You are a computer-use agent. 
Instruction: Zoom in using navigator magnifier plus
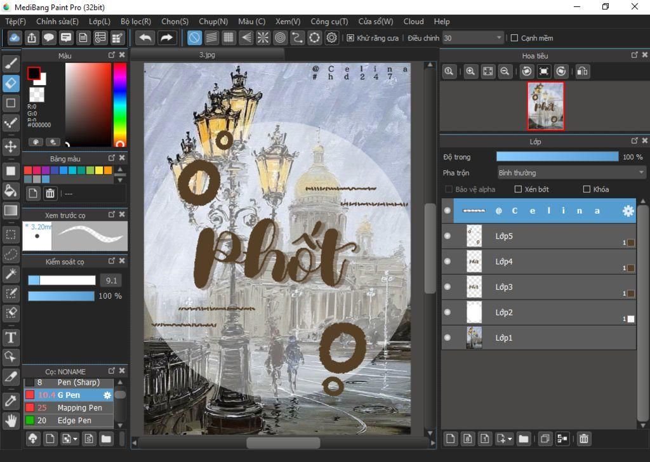tap(470, 72)
